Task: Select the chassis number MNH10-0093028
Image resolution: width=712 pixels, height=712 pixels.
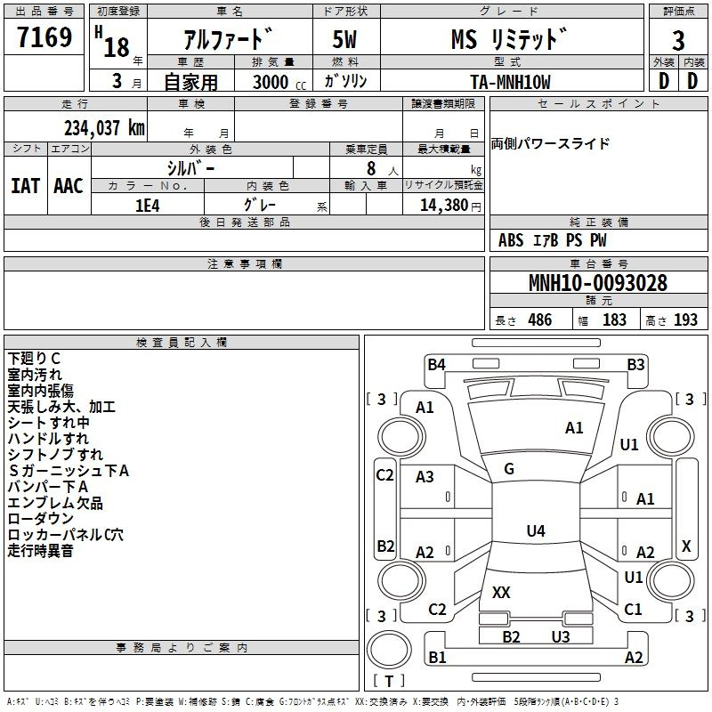Action: pos(598,282)
